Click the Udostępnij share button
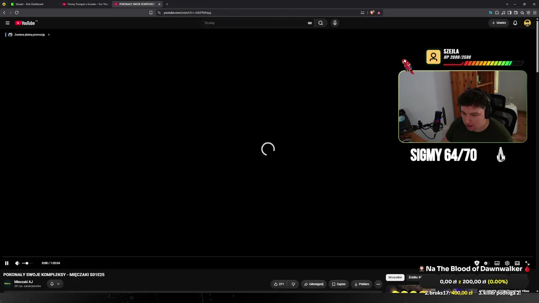Viewport: 539px width, 303px height. click(314, 284)
